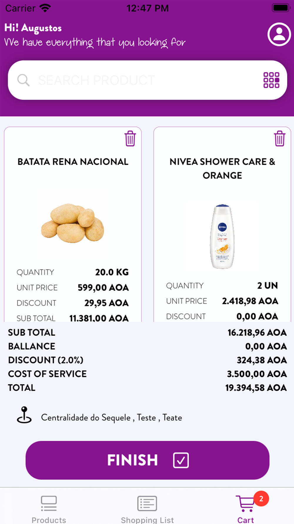Tap the Nivea quantity 2 UN value
This screenshot has width=294, height=524.
pos(268,286)
